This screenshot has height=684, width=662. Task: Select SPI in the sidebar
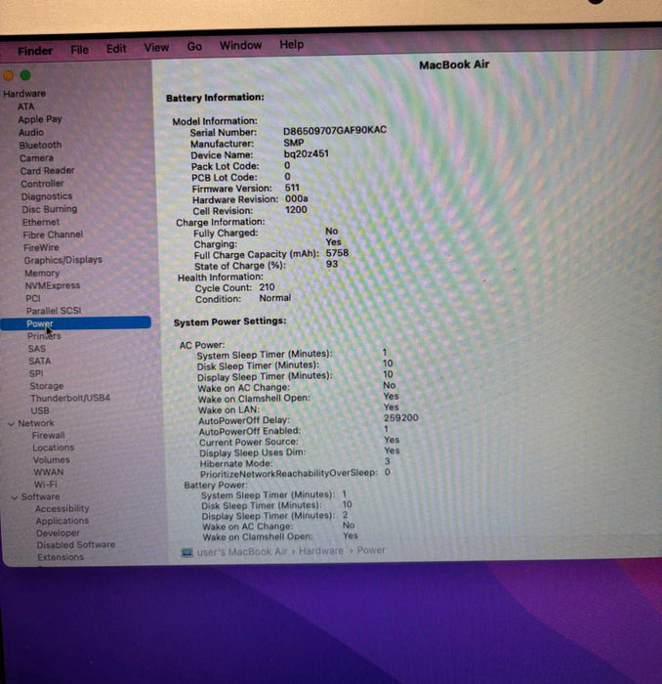pos(36,373)
